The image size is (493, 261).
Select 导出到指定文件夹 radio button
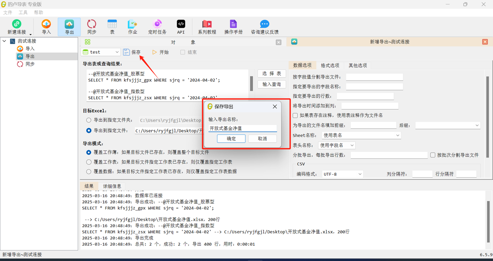pos(89,120)
